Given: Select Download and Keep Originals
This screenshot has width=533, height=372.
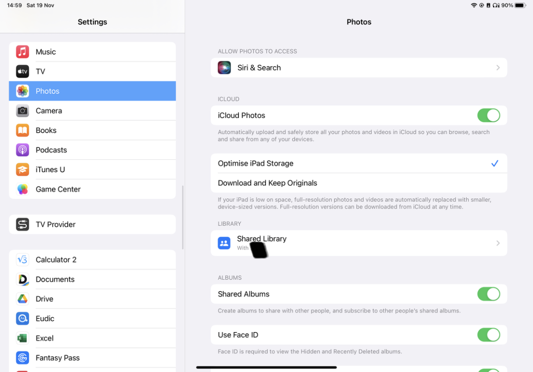Looking at the screenshot, I should [359, 183].
